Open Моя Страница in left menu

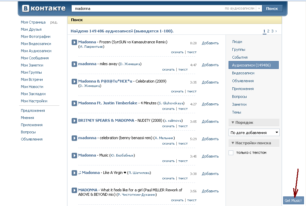(33, 22)
